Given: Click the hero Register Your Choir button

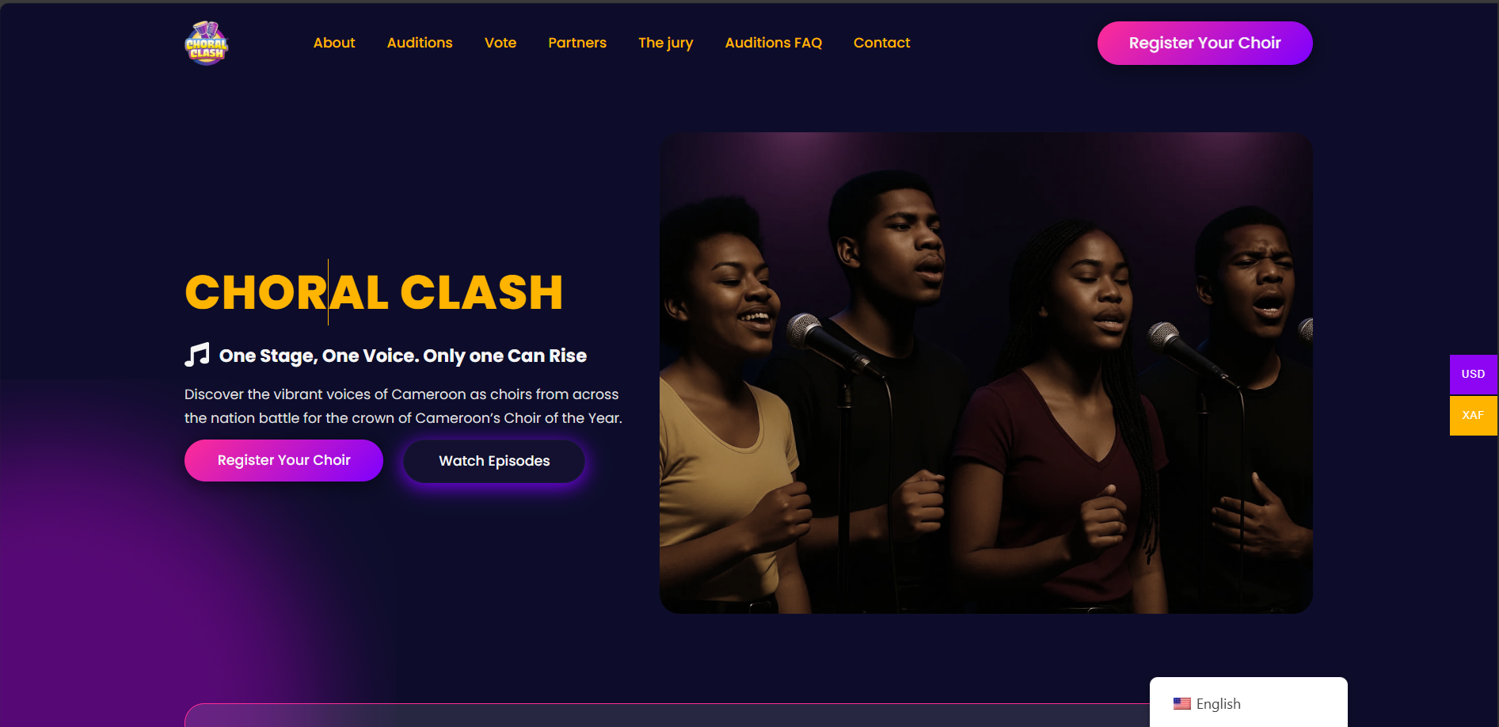Looking at the screenshot, I should [x=283, y=460].
